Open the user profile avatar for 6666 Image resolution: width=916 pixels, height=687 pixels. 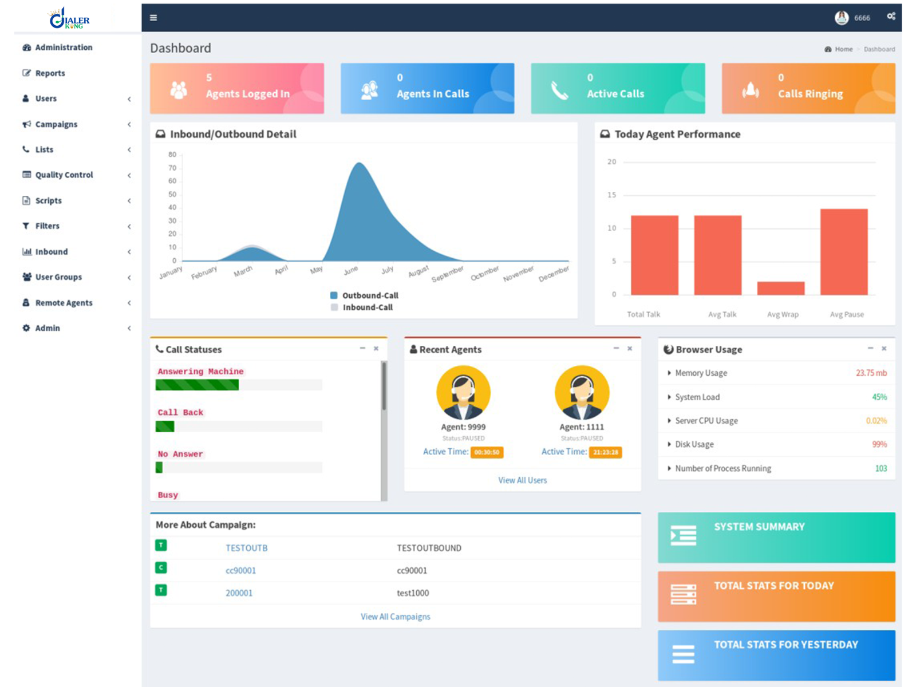point(842,17)
